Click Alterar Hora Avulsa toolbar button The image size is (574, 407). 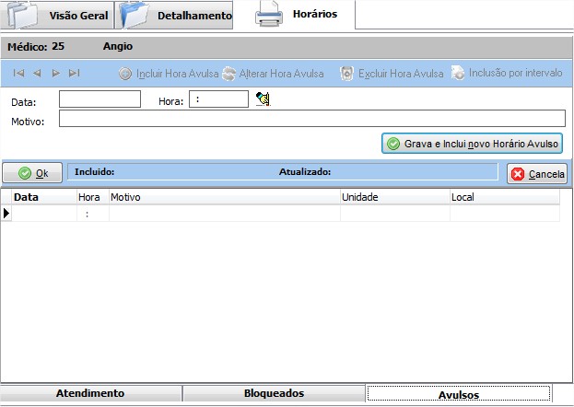[273, 73]
